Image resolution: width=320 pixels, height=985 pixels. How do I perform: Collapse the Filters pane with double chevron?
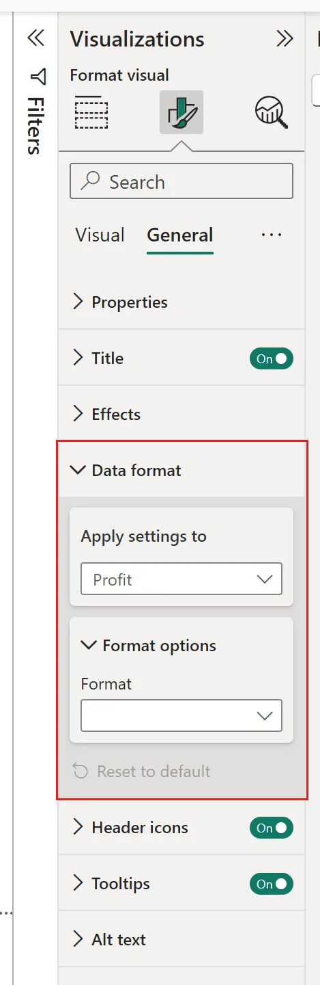35,38
